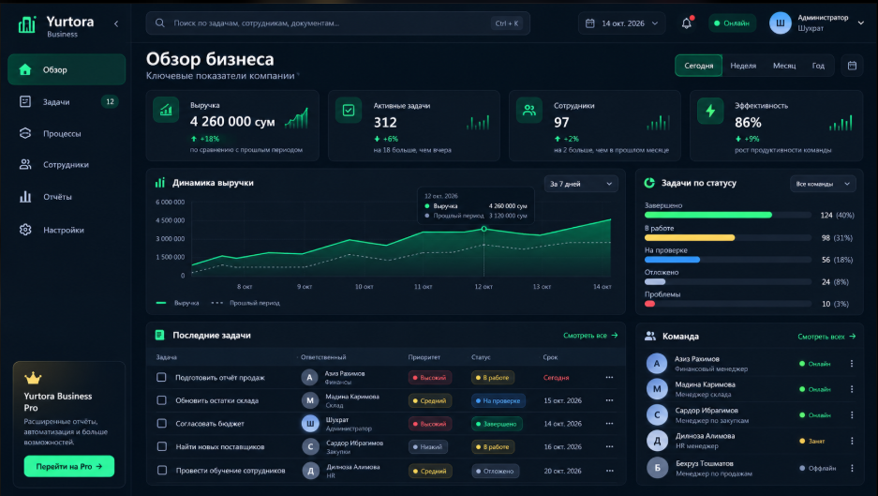Viewport: 878px width, 496px height.
Task: Open menu for Мадина Каримова team member
Action: click(852, 389)
